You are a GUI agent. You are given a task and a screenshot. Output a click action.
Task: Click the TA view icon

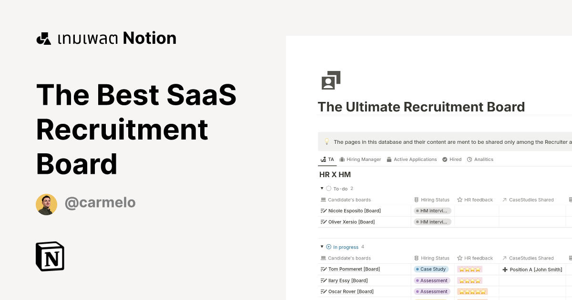(323, 159)
